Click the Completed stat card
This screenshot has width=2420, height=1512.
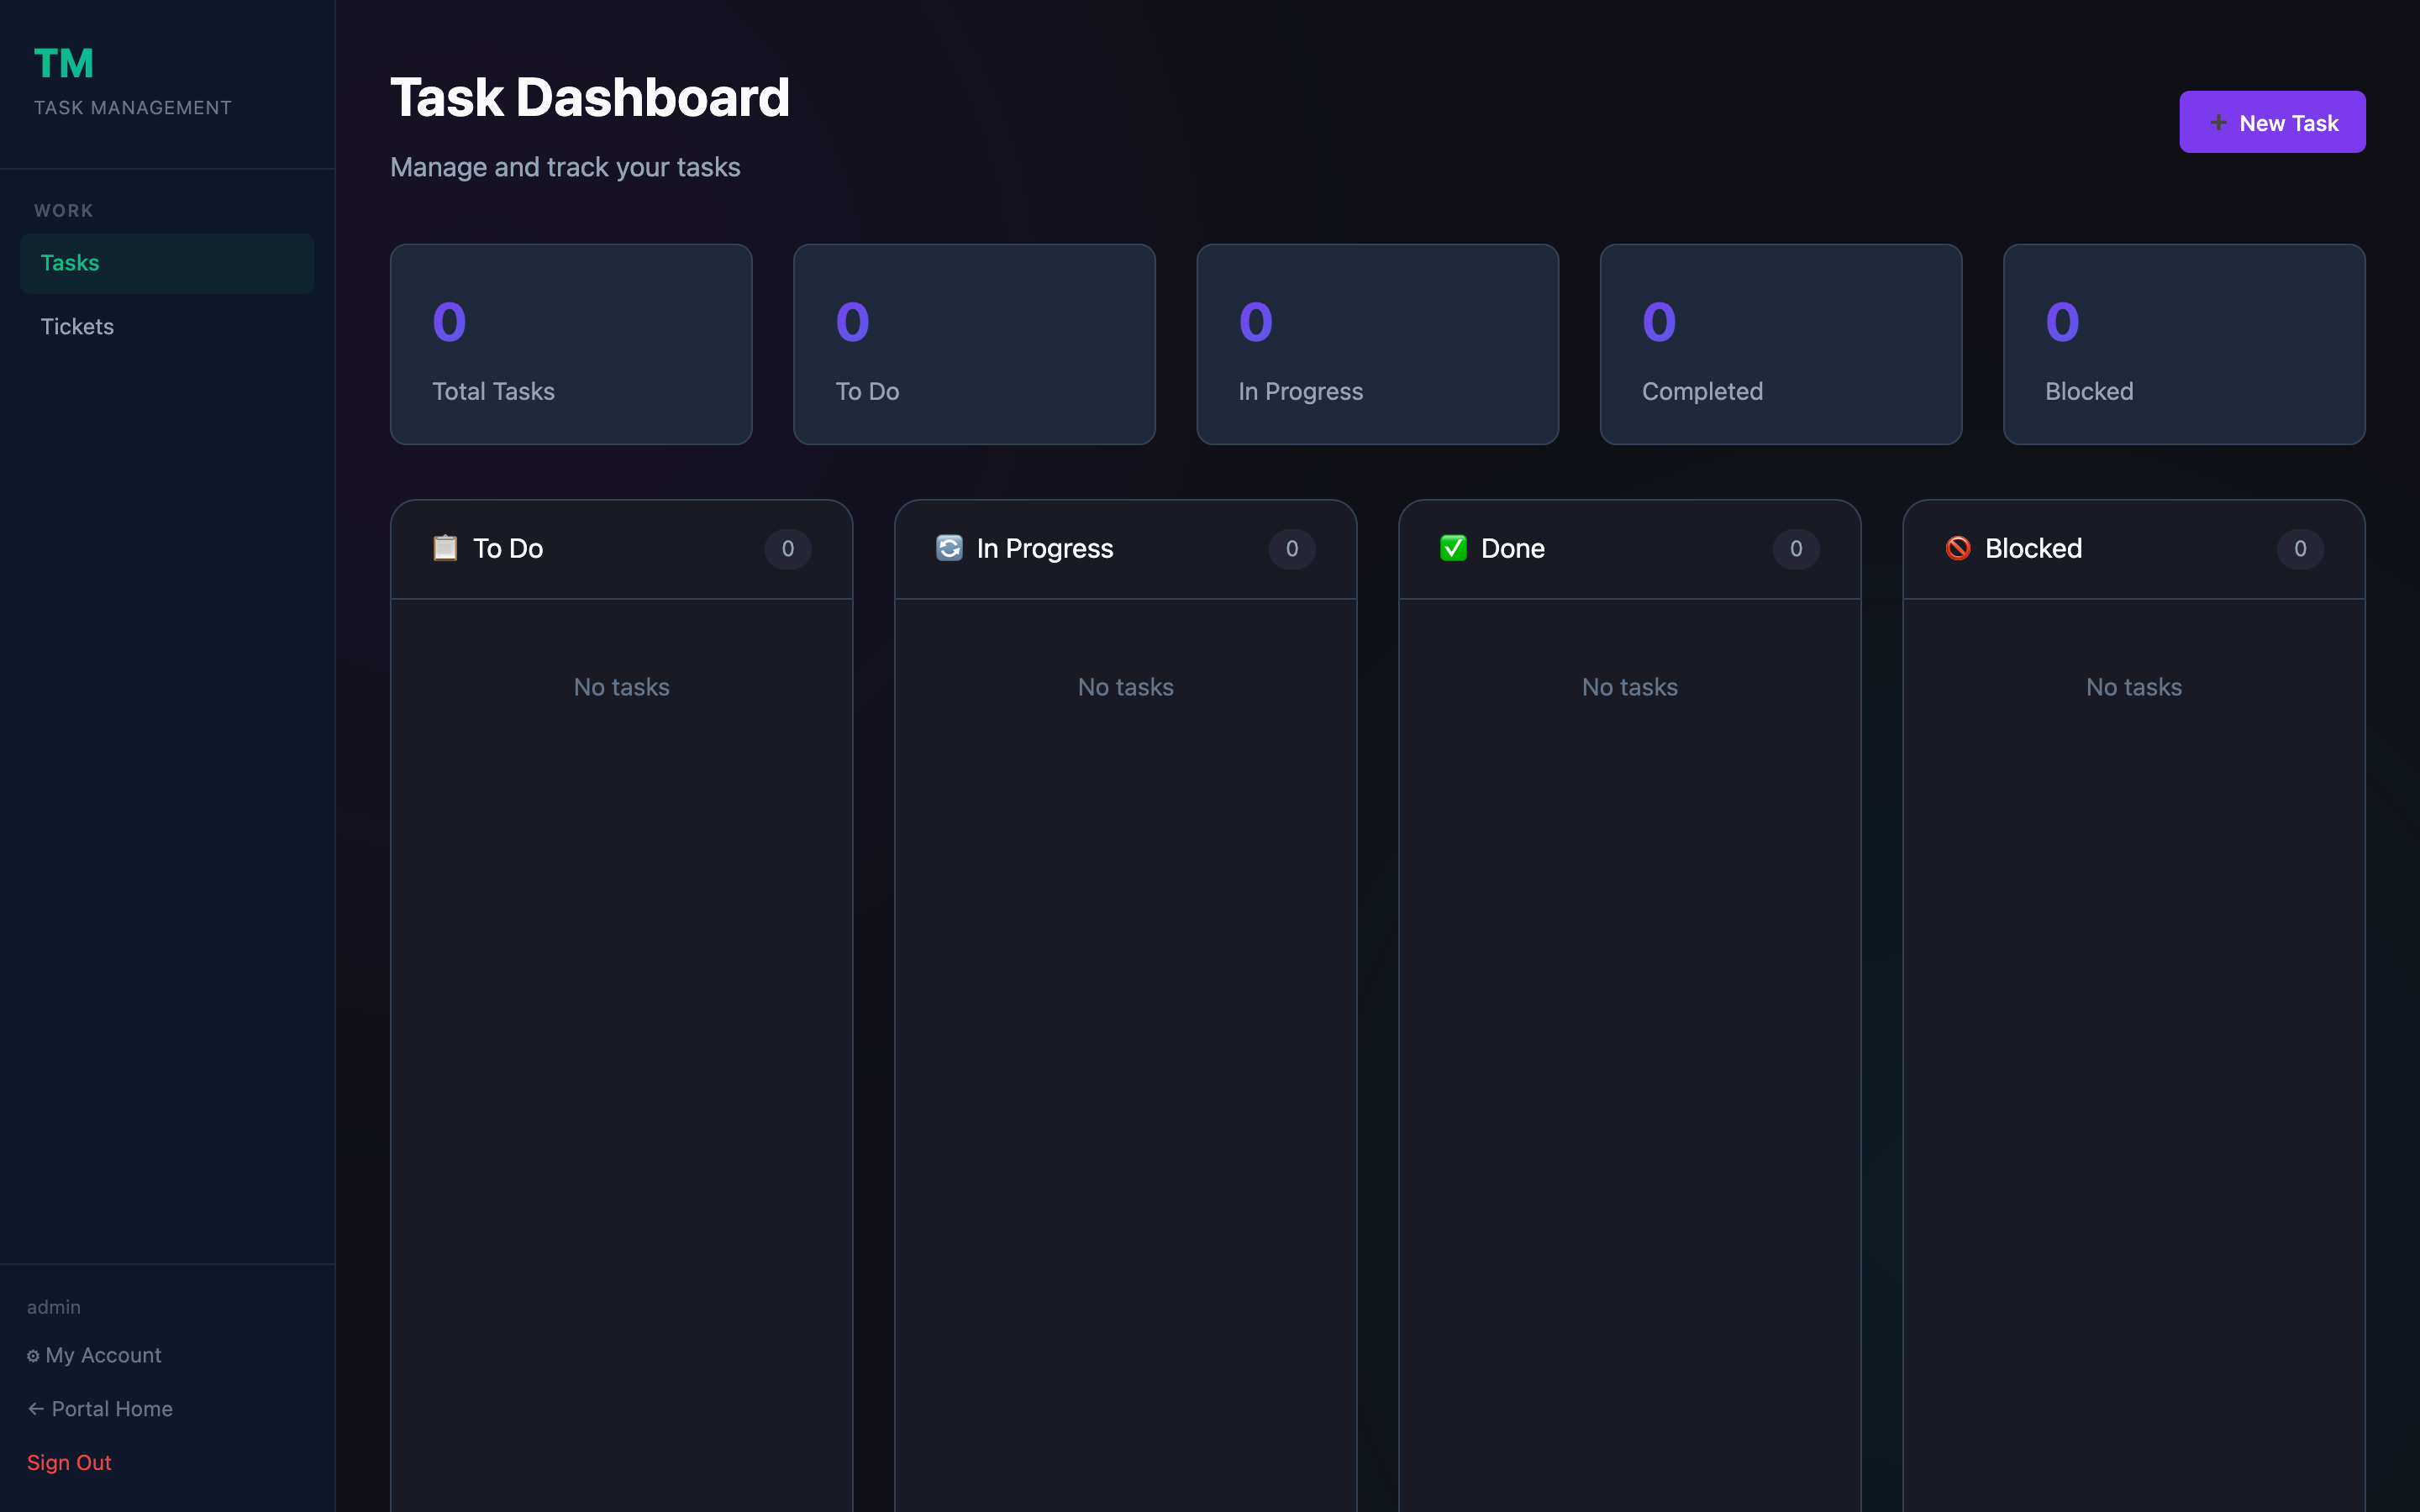point(1780,344)
